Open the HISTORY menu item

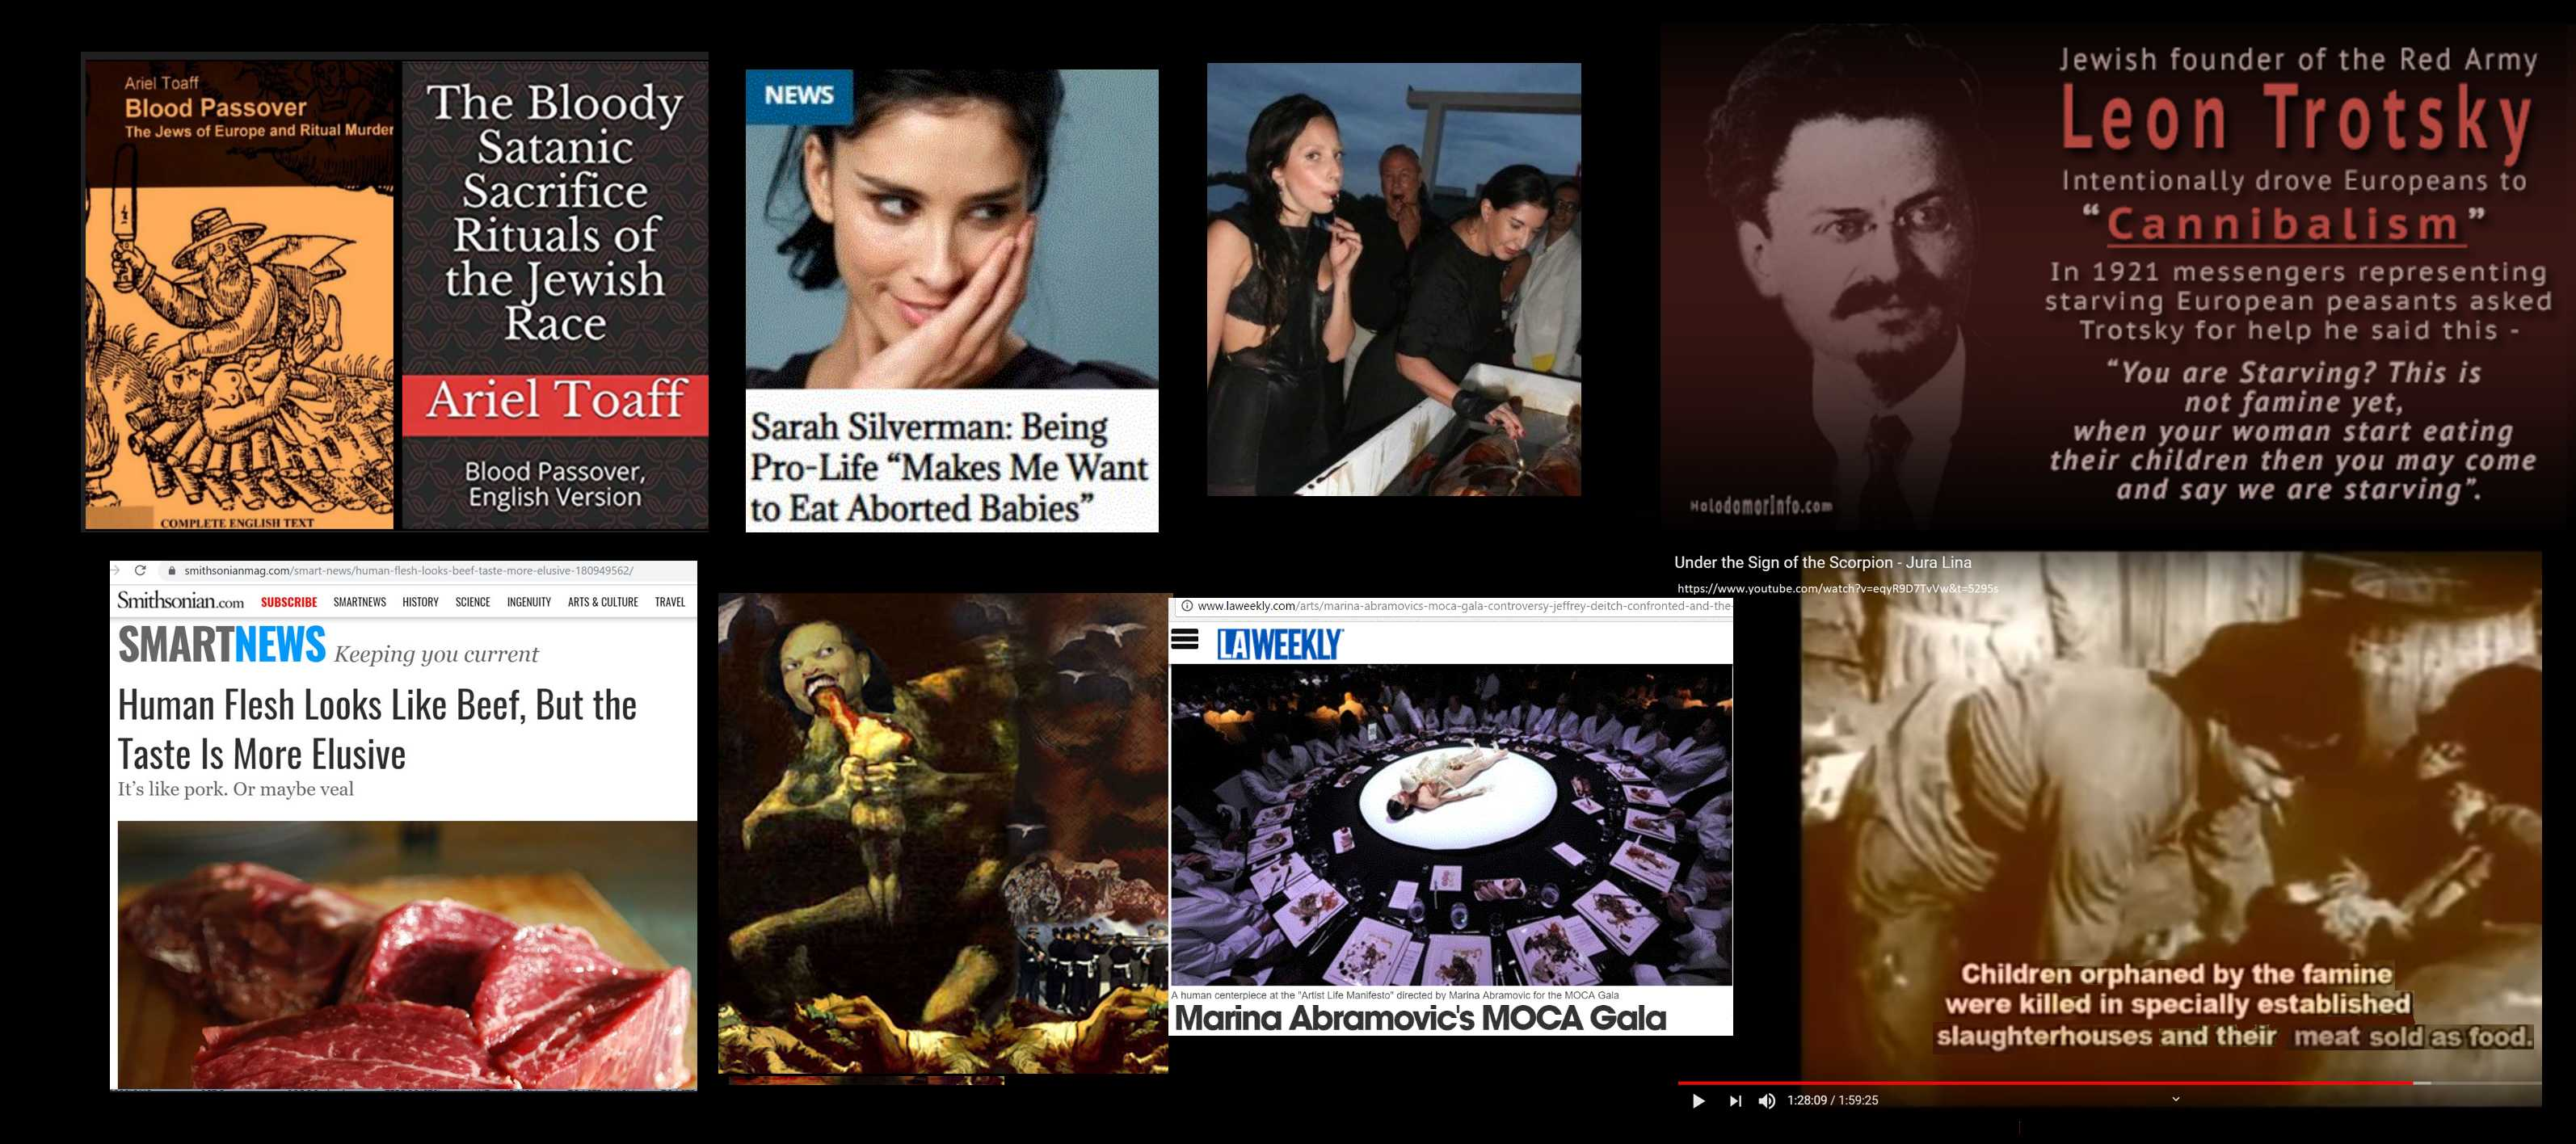[420, 602]
